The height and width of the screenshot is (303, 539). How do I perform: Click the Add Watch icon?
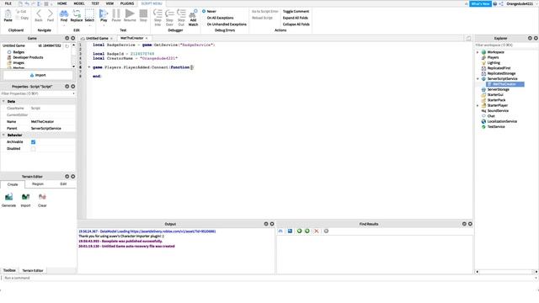pos(193,13)
